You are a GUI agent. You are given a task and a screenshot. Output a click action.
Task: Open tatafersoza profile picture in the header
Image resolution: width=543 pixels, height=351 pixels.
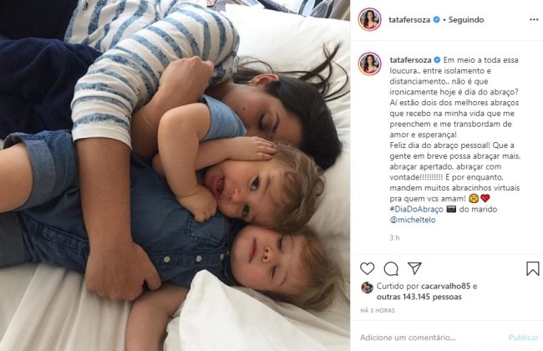point(370,19)
